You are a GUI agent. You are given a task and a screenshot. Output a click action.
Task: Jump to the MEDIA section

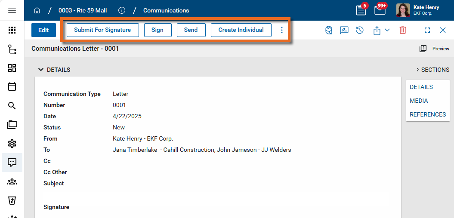[x=419, y=101]
